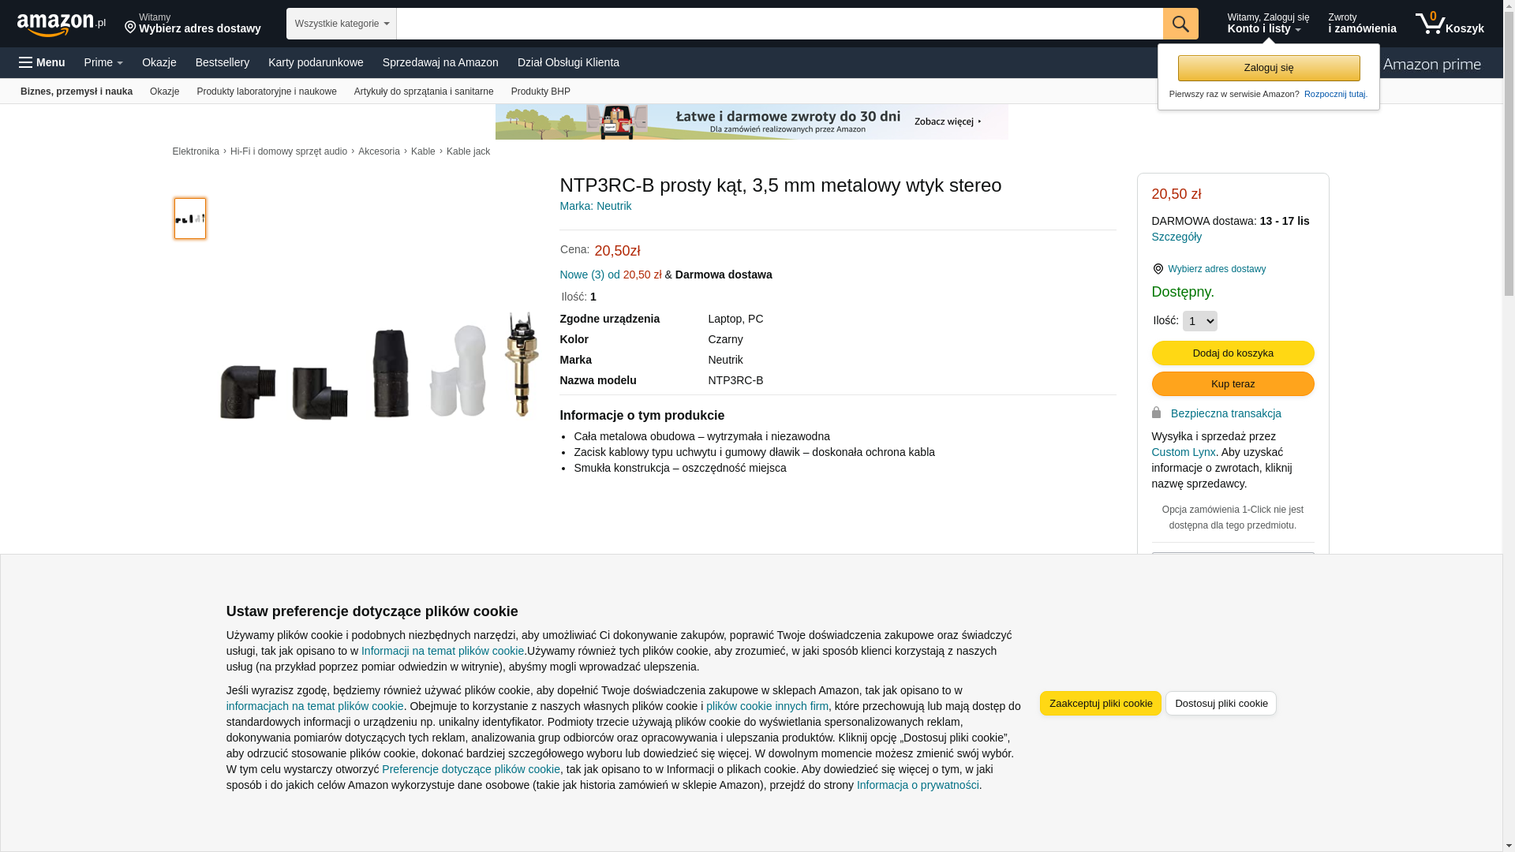Screen dimensions: 1515x852
Task: Go to Karty podarunkowe
Action: pyautogui.click(x=316, y=62)
